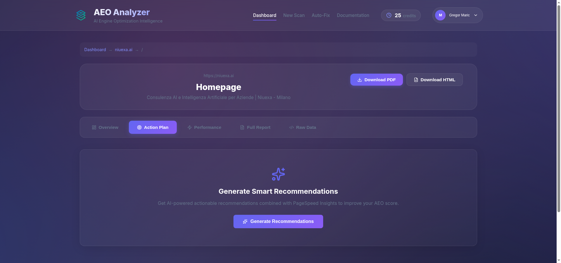Download the report as HTML
The height and width of the screenshot is (263, 561).
coord(434,80)
